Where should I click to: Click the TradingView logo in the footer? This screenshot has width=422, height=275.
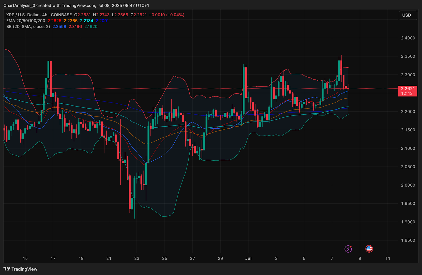click(20, 269)
